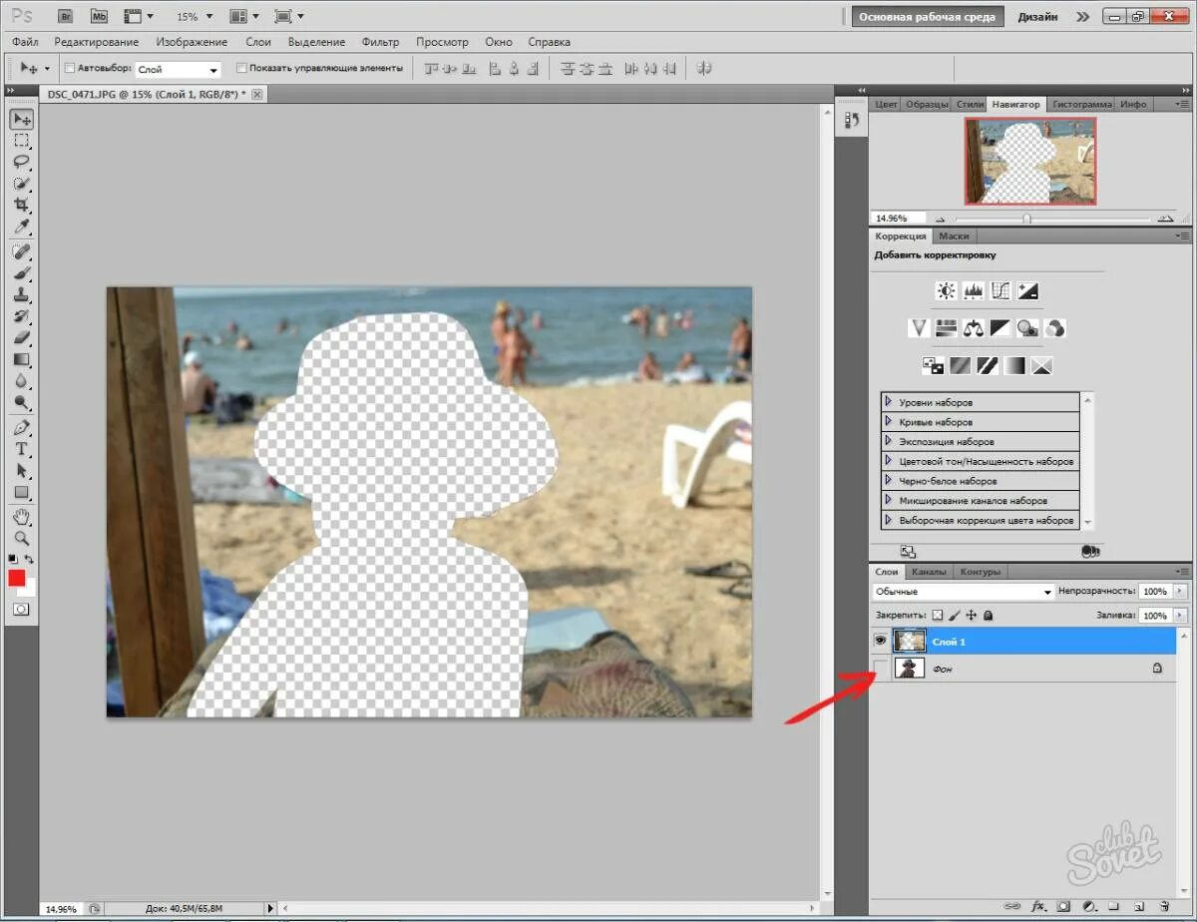Click the red foreground color swatch
Image resolution: width=1197 pixels, height=922 pixels.
coord(16,579)
